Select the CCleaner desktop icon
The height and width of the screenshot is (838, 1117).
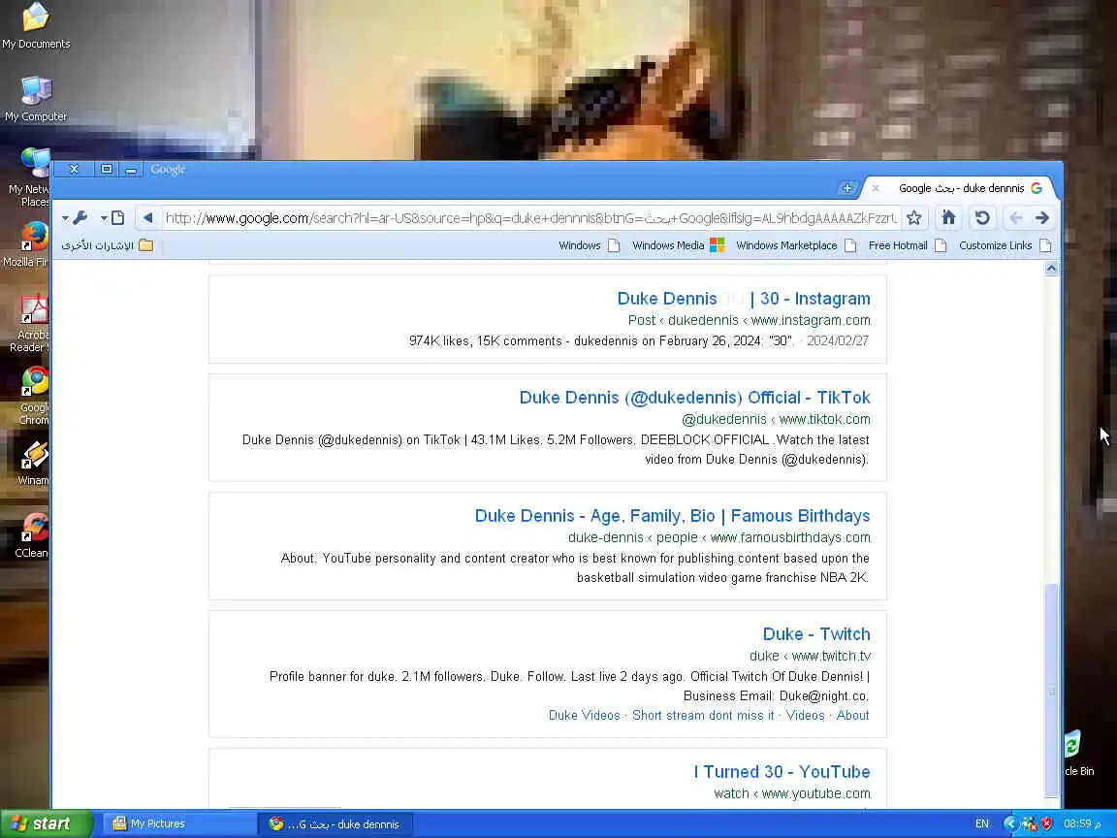click(33, 535)
